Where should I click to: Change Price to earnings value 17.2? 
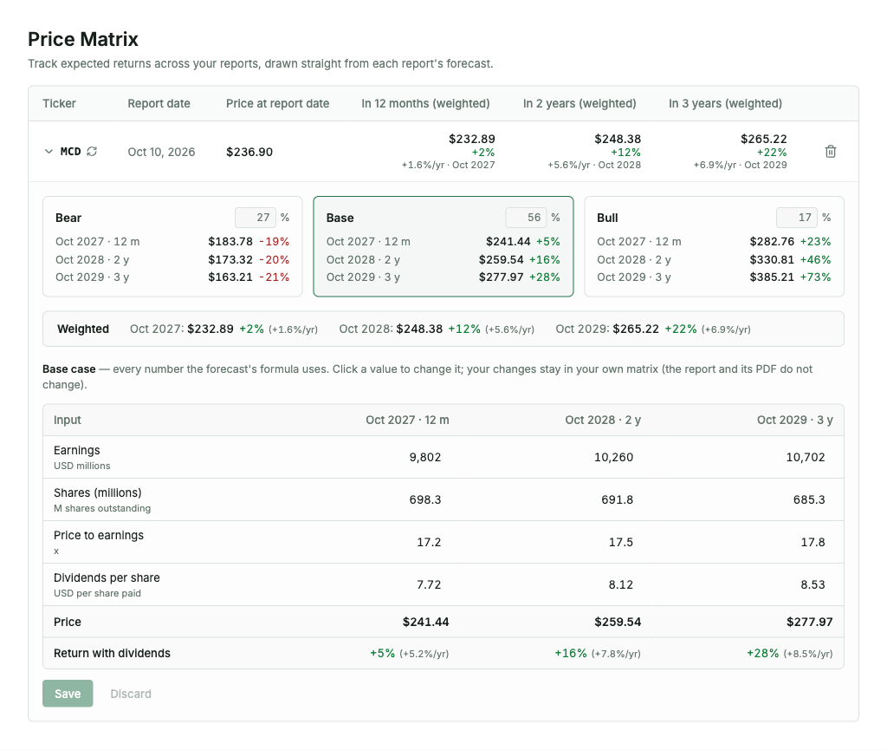tap(429, 542)
